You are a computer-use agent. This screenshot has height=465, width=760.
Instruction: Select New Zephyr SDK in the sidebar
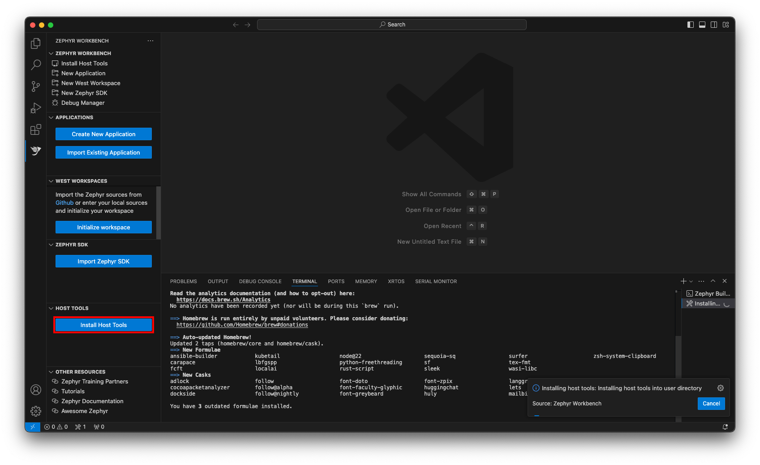(x=84, y=93)
